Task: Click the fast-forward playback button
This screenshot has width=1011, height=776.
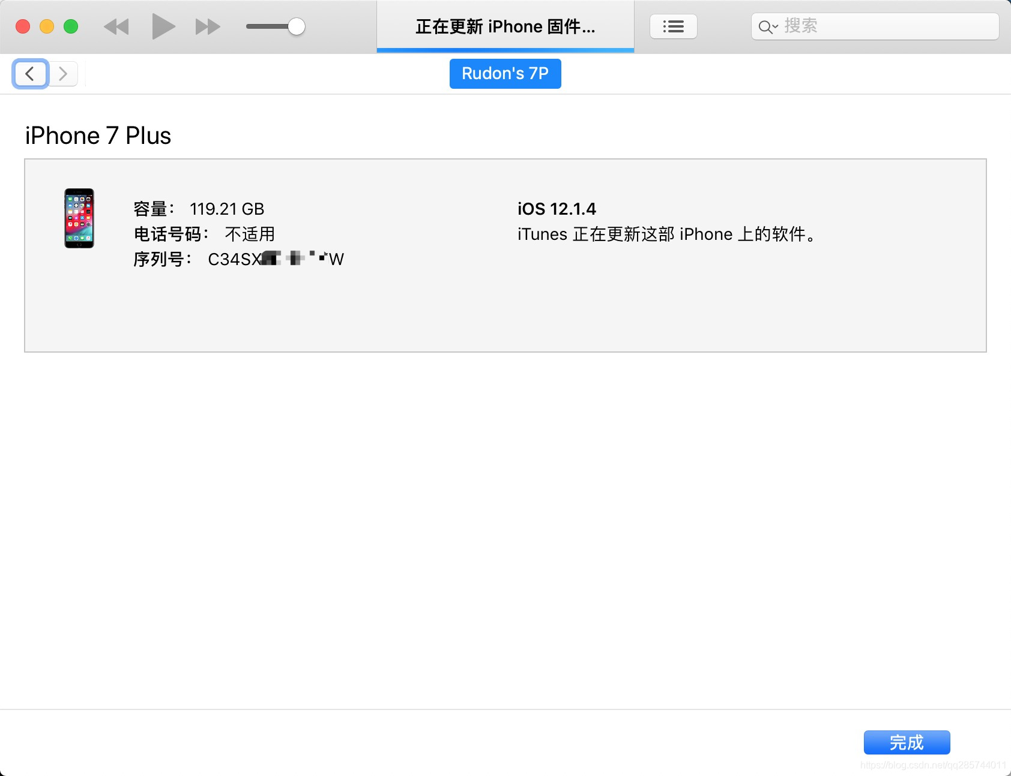Action: point(208,27)
